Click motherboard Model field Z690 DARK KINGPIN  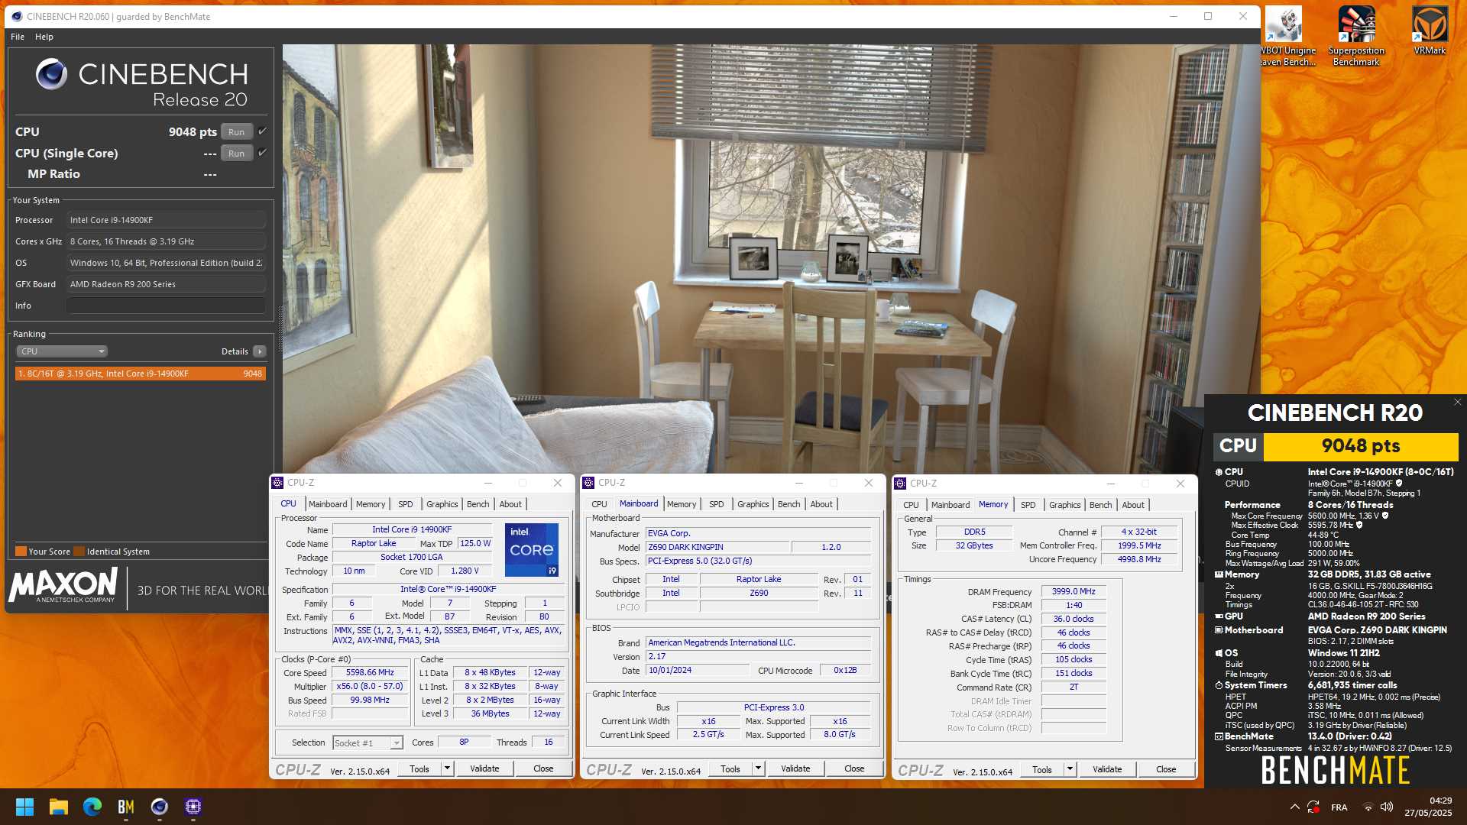coord(717,547)
